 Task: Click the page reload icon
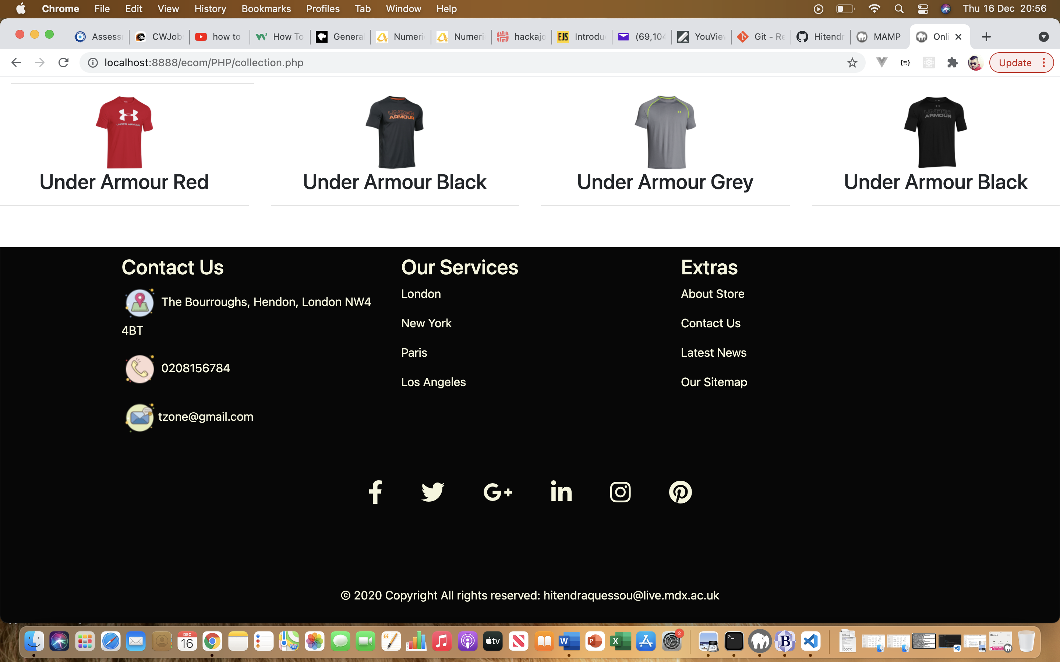pyautogui.click(x=64, y=62)
